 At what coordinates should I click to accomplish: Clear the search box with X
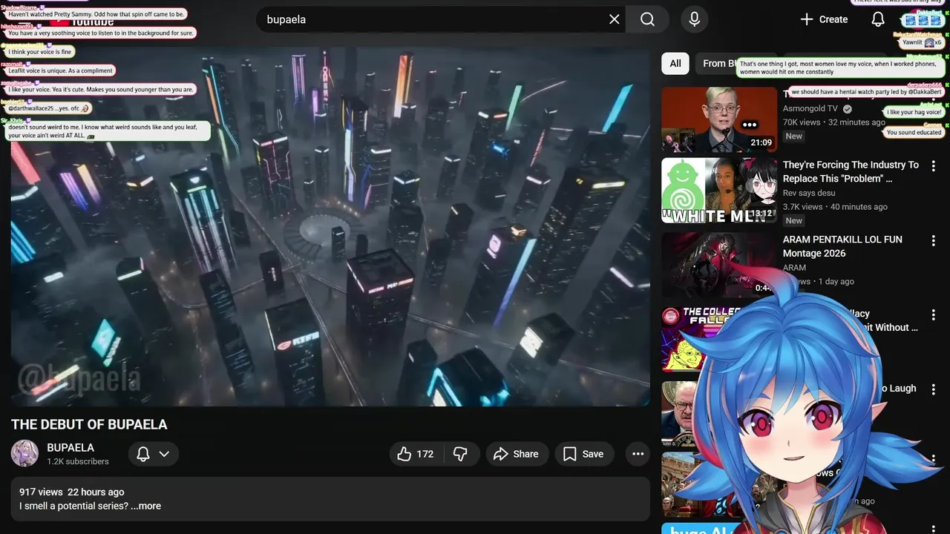click(x=614, y=19)
